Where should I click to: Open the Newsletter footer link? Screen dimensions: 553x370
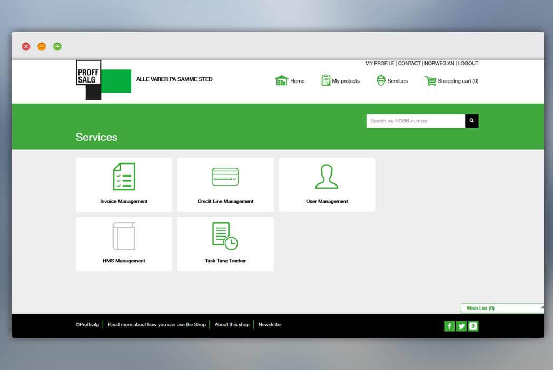point(270,325)
